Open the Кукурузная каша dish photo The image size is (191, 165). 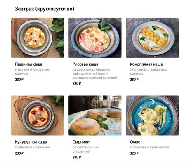[x=38, y=115]
